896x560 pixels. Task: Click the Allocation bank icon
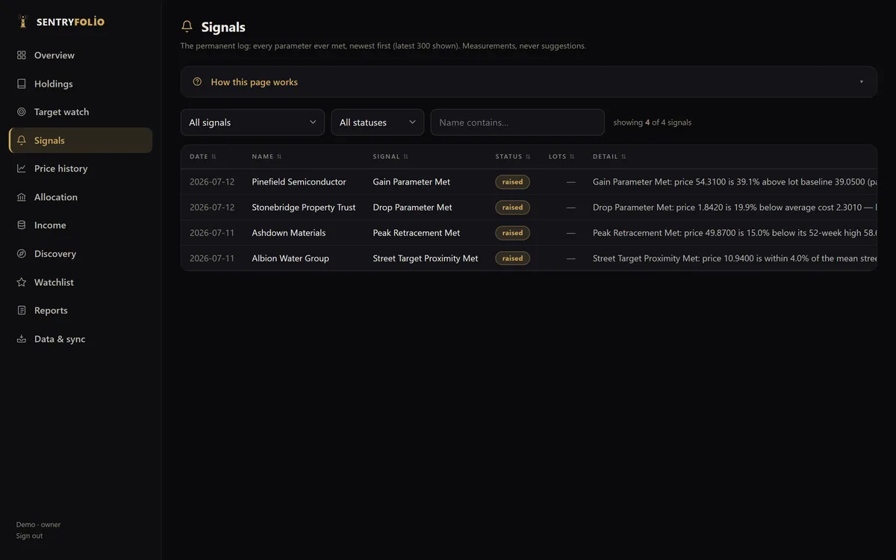22,197
